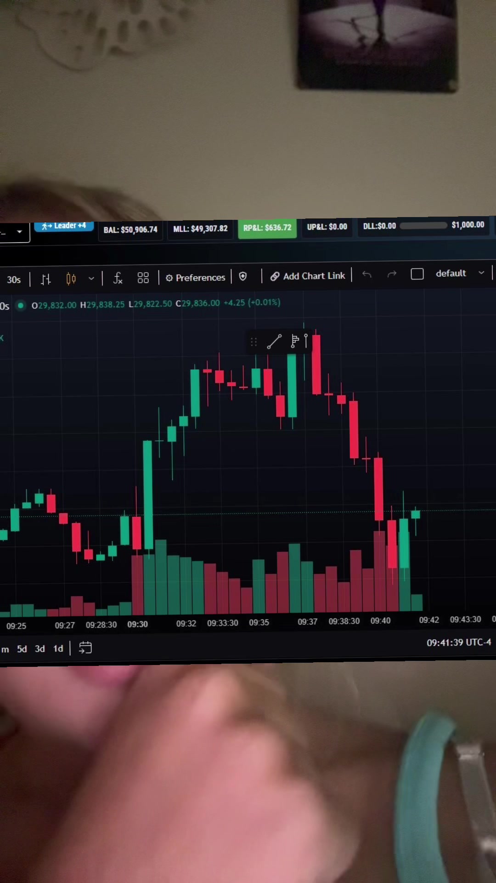Open the indicator templates grid icon
The image size is (496, 883).
tap(143, 278)
